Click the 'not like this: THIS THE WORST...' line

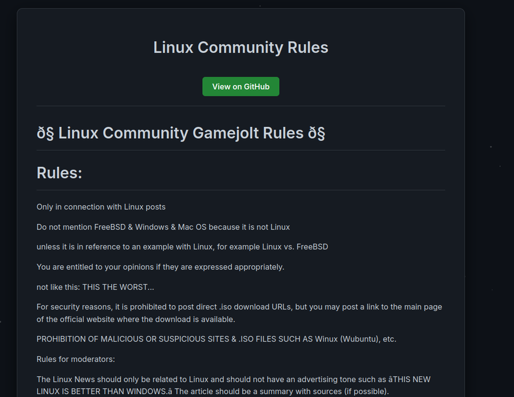[95, 287]
